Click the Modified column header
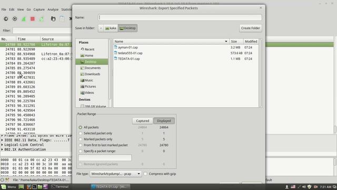The height and width of the screenshot is (190, 337). 251,41
